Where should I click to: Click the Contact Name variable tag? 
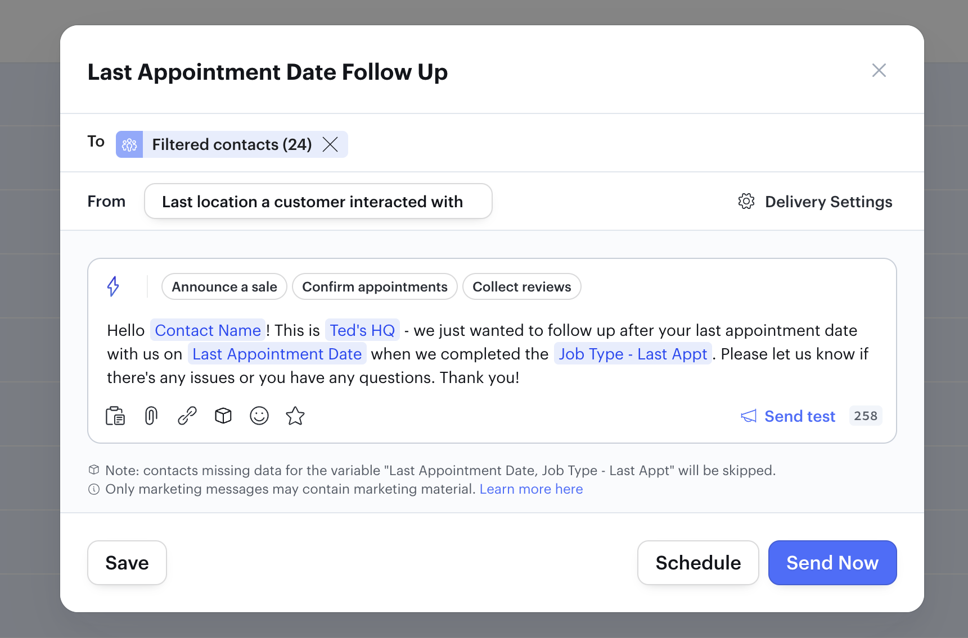208,330
